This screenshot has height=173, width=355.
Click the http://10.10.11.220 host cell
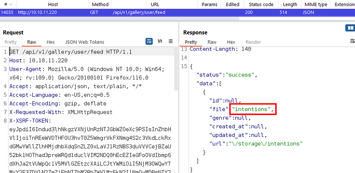click(38, 12)
